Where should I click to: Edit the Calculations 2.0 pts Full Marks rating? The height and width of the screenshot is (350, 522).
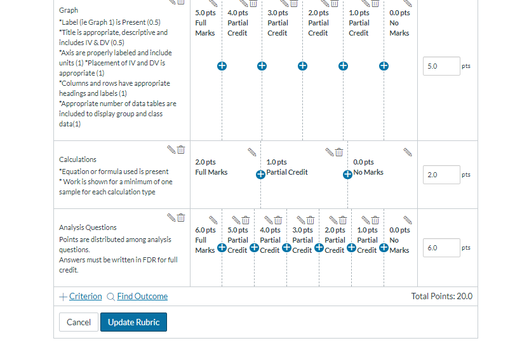(251, 152)
